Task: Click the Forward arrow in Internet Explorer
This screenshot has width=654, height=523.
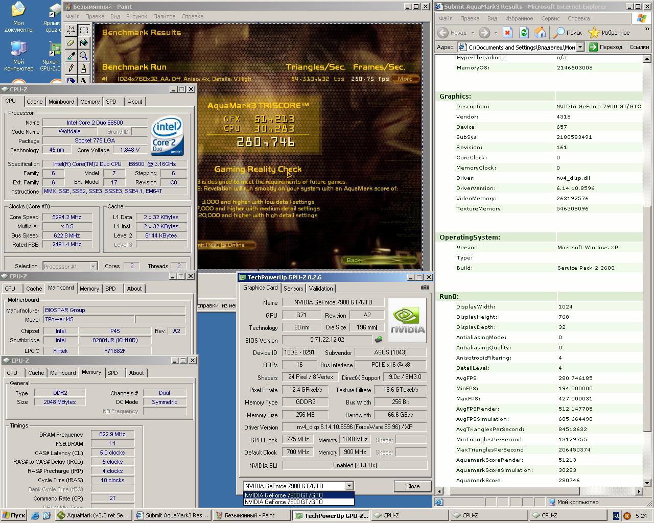Action: pyautogui.click(x=484, y=33)
